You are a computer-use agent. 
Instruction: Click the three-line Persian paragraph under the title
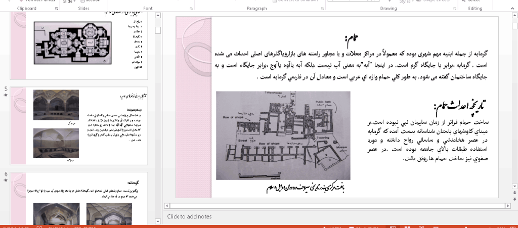pyautogui.click(x=351, y=65)
